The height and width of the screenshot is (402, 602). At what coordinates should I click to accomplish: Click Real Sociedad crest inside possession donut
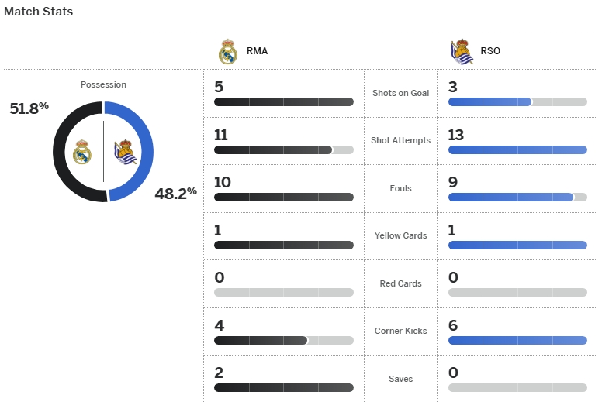(x=125, y=153)
